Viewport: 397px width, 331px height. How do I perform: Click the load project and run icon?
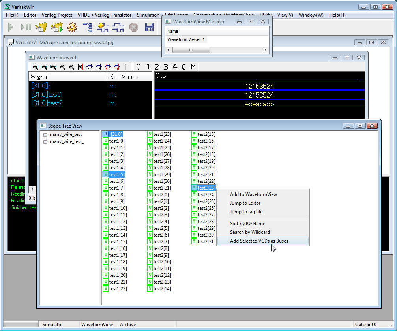click(x=57, y=27)
